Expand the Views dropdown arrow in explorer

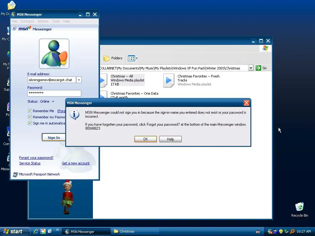[x=137, y=58]
